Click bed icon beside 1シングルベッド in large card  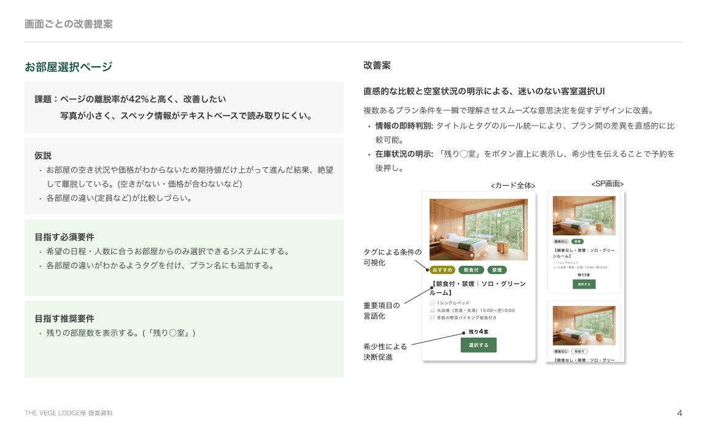(433, 303)
